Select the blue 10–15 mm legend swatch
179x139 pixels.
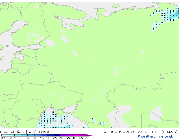38,135
